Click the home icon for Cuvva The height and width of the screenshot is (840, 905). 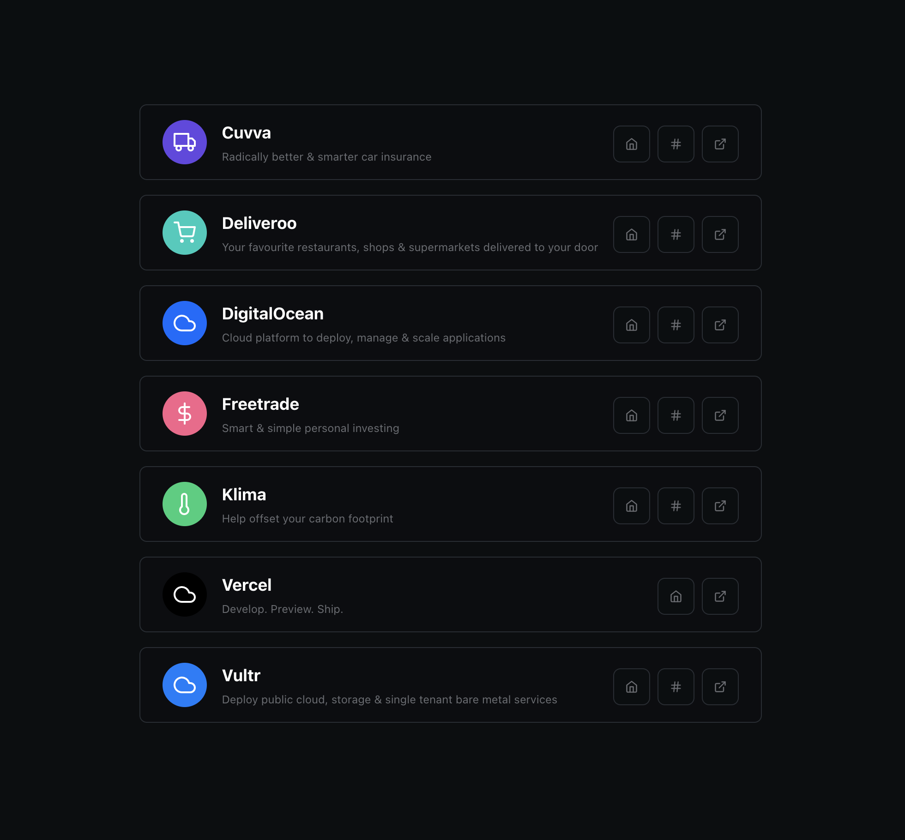[x=632, y=144]
